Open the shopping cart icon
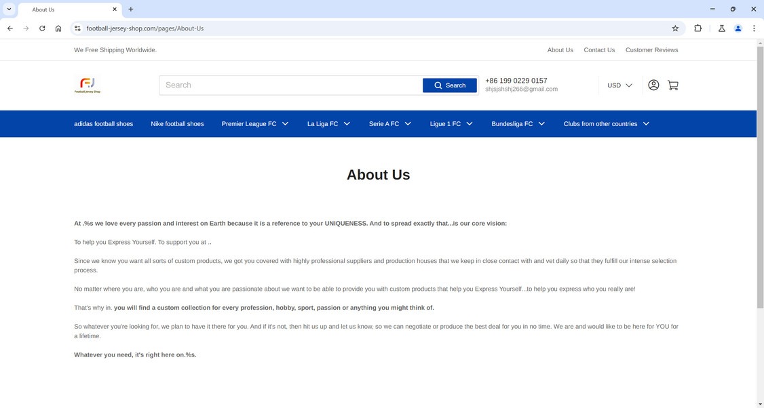This screenshot has width=764, height=408. pyautogui.click(x=673, y=85)
